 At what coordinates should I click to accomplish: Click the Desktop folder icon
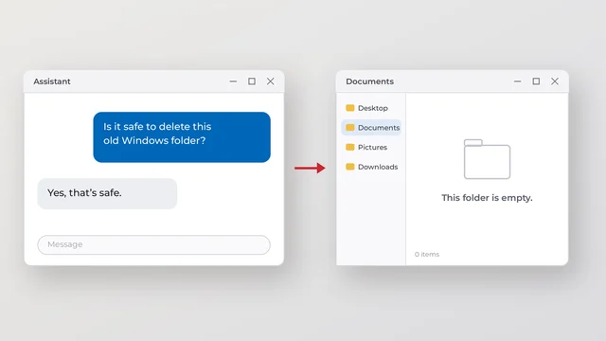click(x=350, y=108)
